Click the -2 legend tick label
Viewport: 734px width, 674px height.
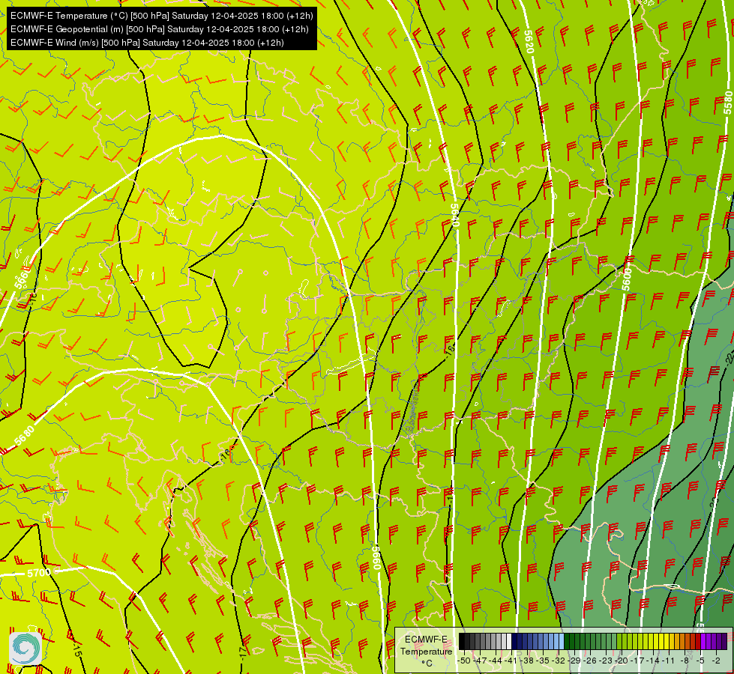coord(716,661)
